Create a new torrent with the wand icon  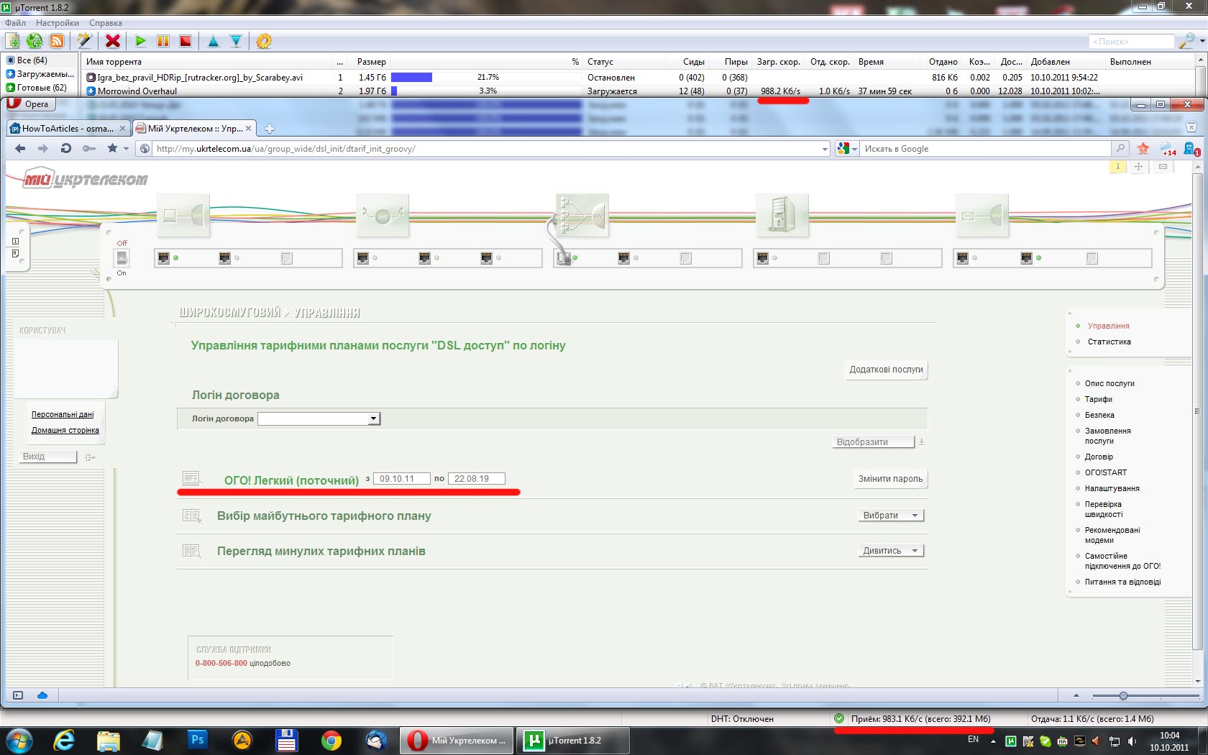(85, 41)
